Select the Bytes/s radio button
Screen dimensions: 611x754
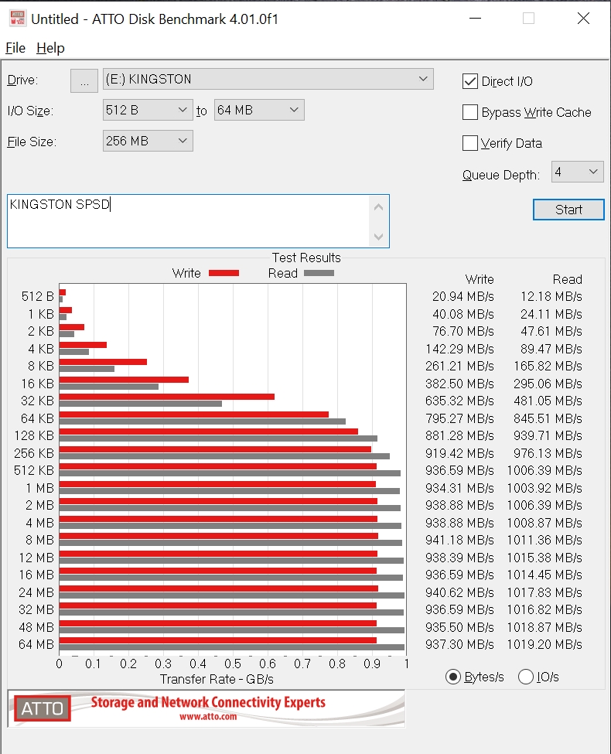point(453,677)
